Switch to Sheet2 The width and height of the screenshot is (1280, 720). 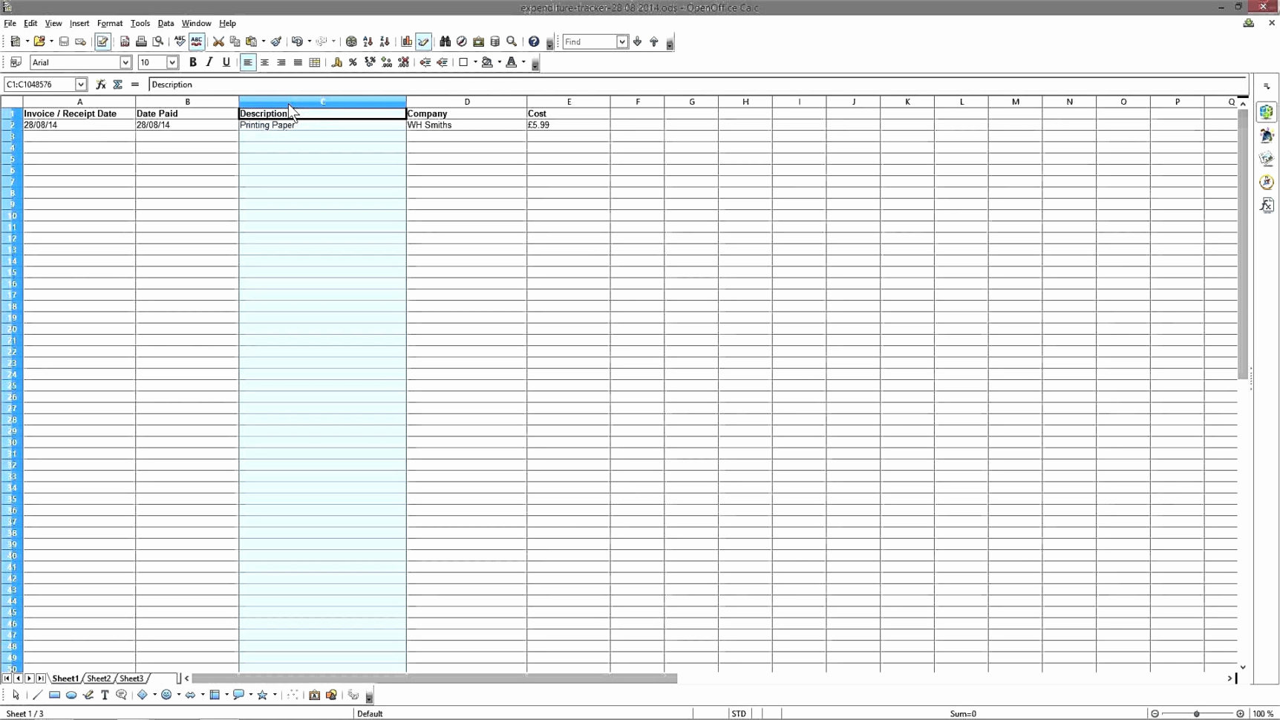click(99, 678)
